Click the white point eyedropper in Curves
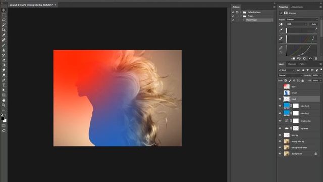The width and height of the screenshot is (323, 182). point(281,48)
